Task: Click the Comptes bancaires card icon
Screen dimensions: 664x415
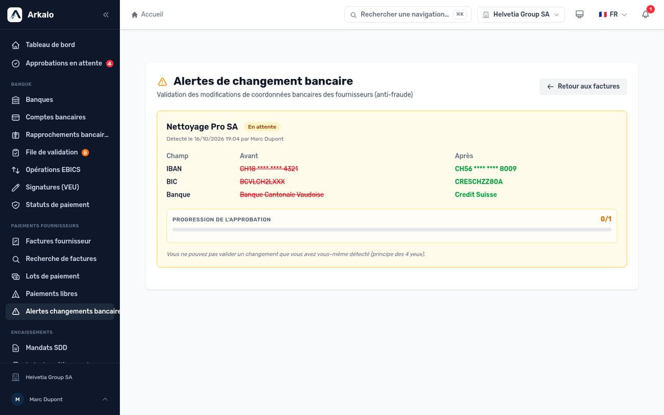Action: pyautogui.click(x=16, y=117)
